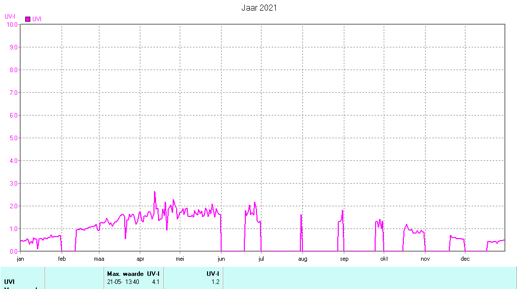Click the 'mei' month label
Viewport: 517px width, 289px height.
click(x=180, y=259)
